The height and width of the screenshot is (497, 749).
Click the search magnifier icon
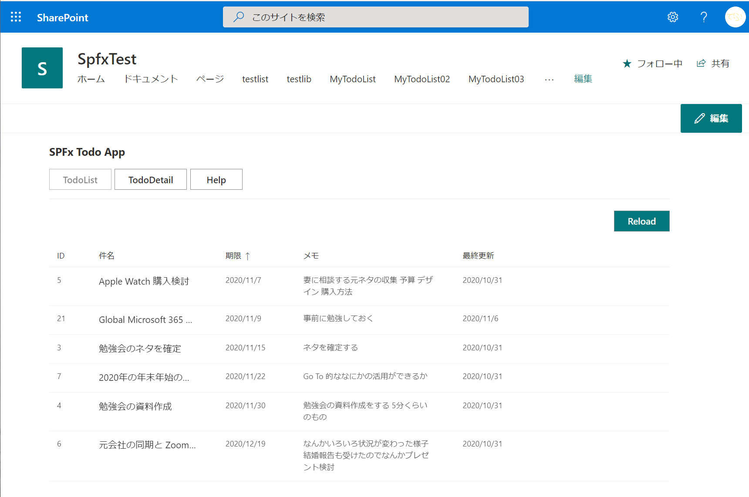tap(239, 17)
